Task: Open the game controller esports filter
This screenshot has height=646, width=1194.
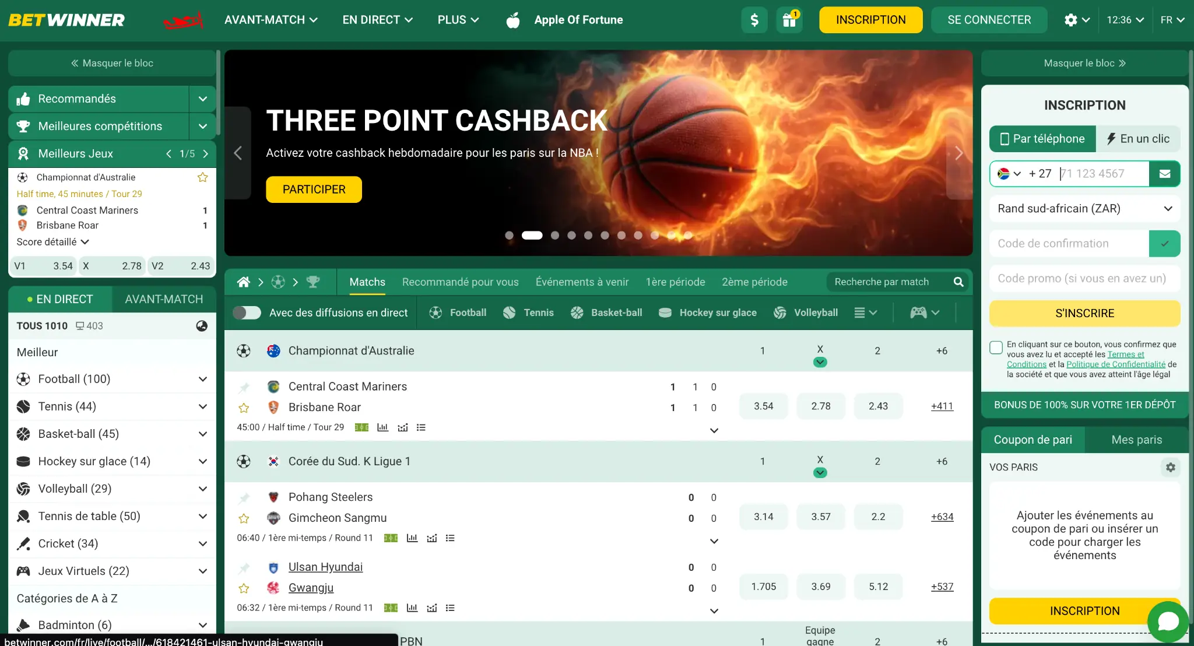Action: 925,313
